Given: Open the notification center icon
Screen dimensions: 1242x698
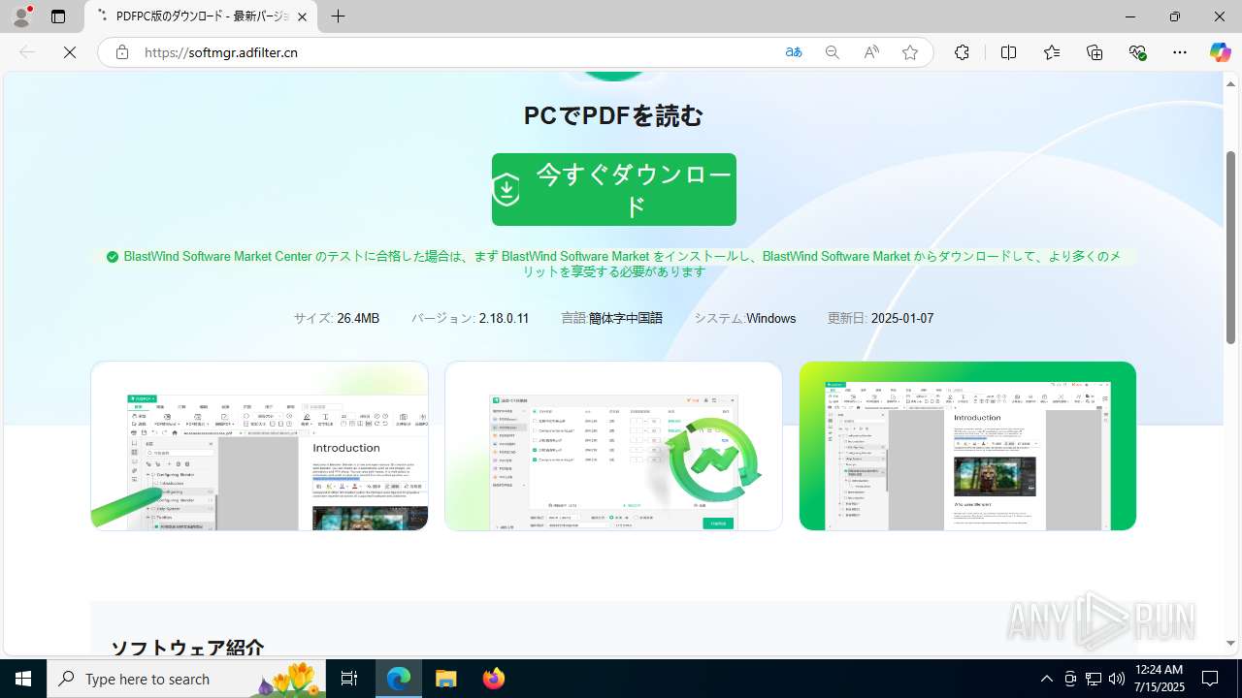Looking at the screenshot, I should [1210, 679].
